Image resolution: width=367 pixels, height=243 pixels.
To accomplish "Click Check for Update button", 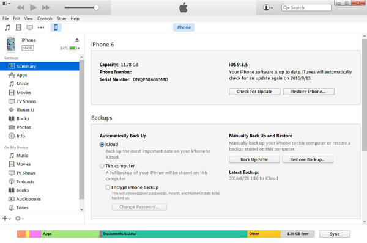I will point(254,92).
